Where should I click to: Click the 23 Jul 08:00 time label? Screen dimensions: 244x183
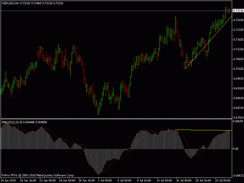pos(223,181)
